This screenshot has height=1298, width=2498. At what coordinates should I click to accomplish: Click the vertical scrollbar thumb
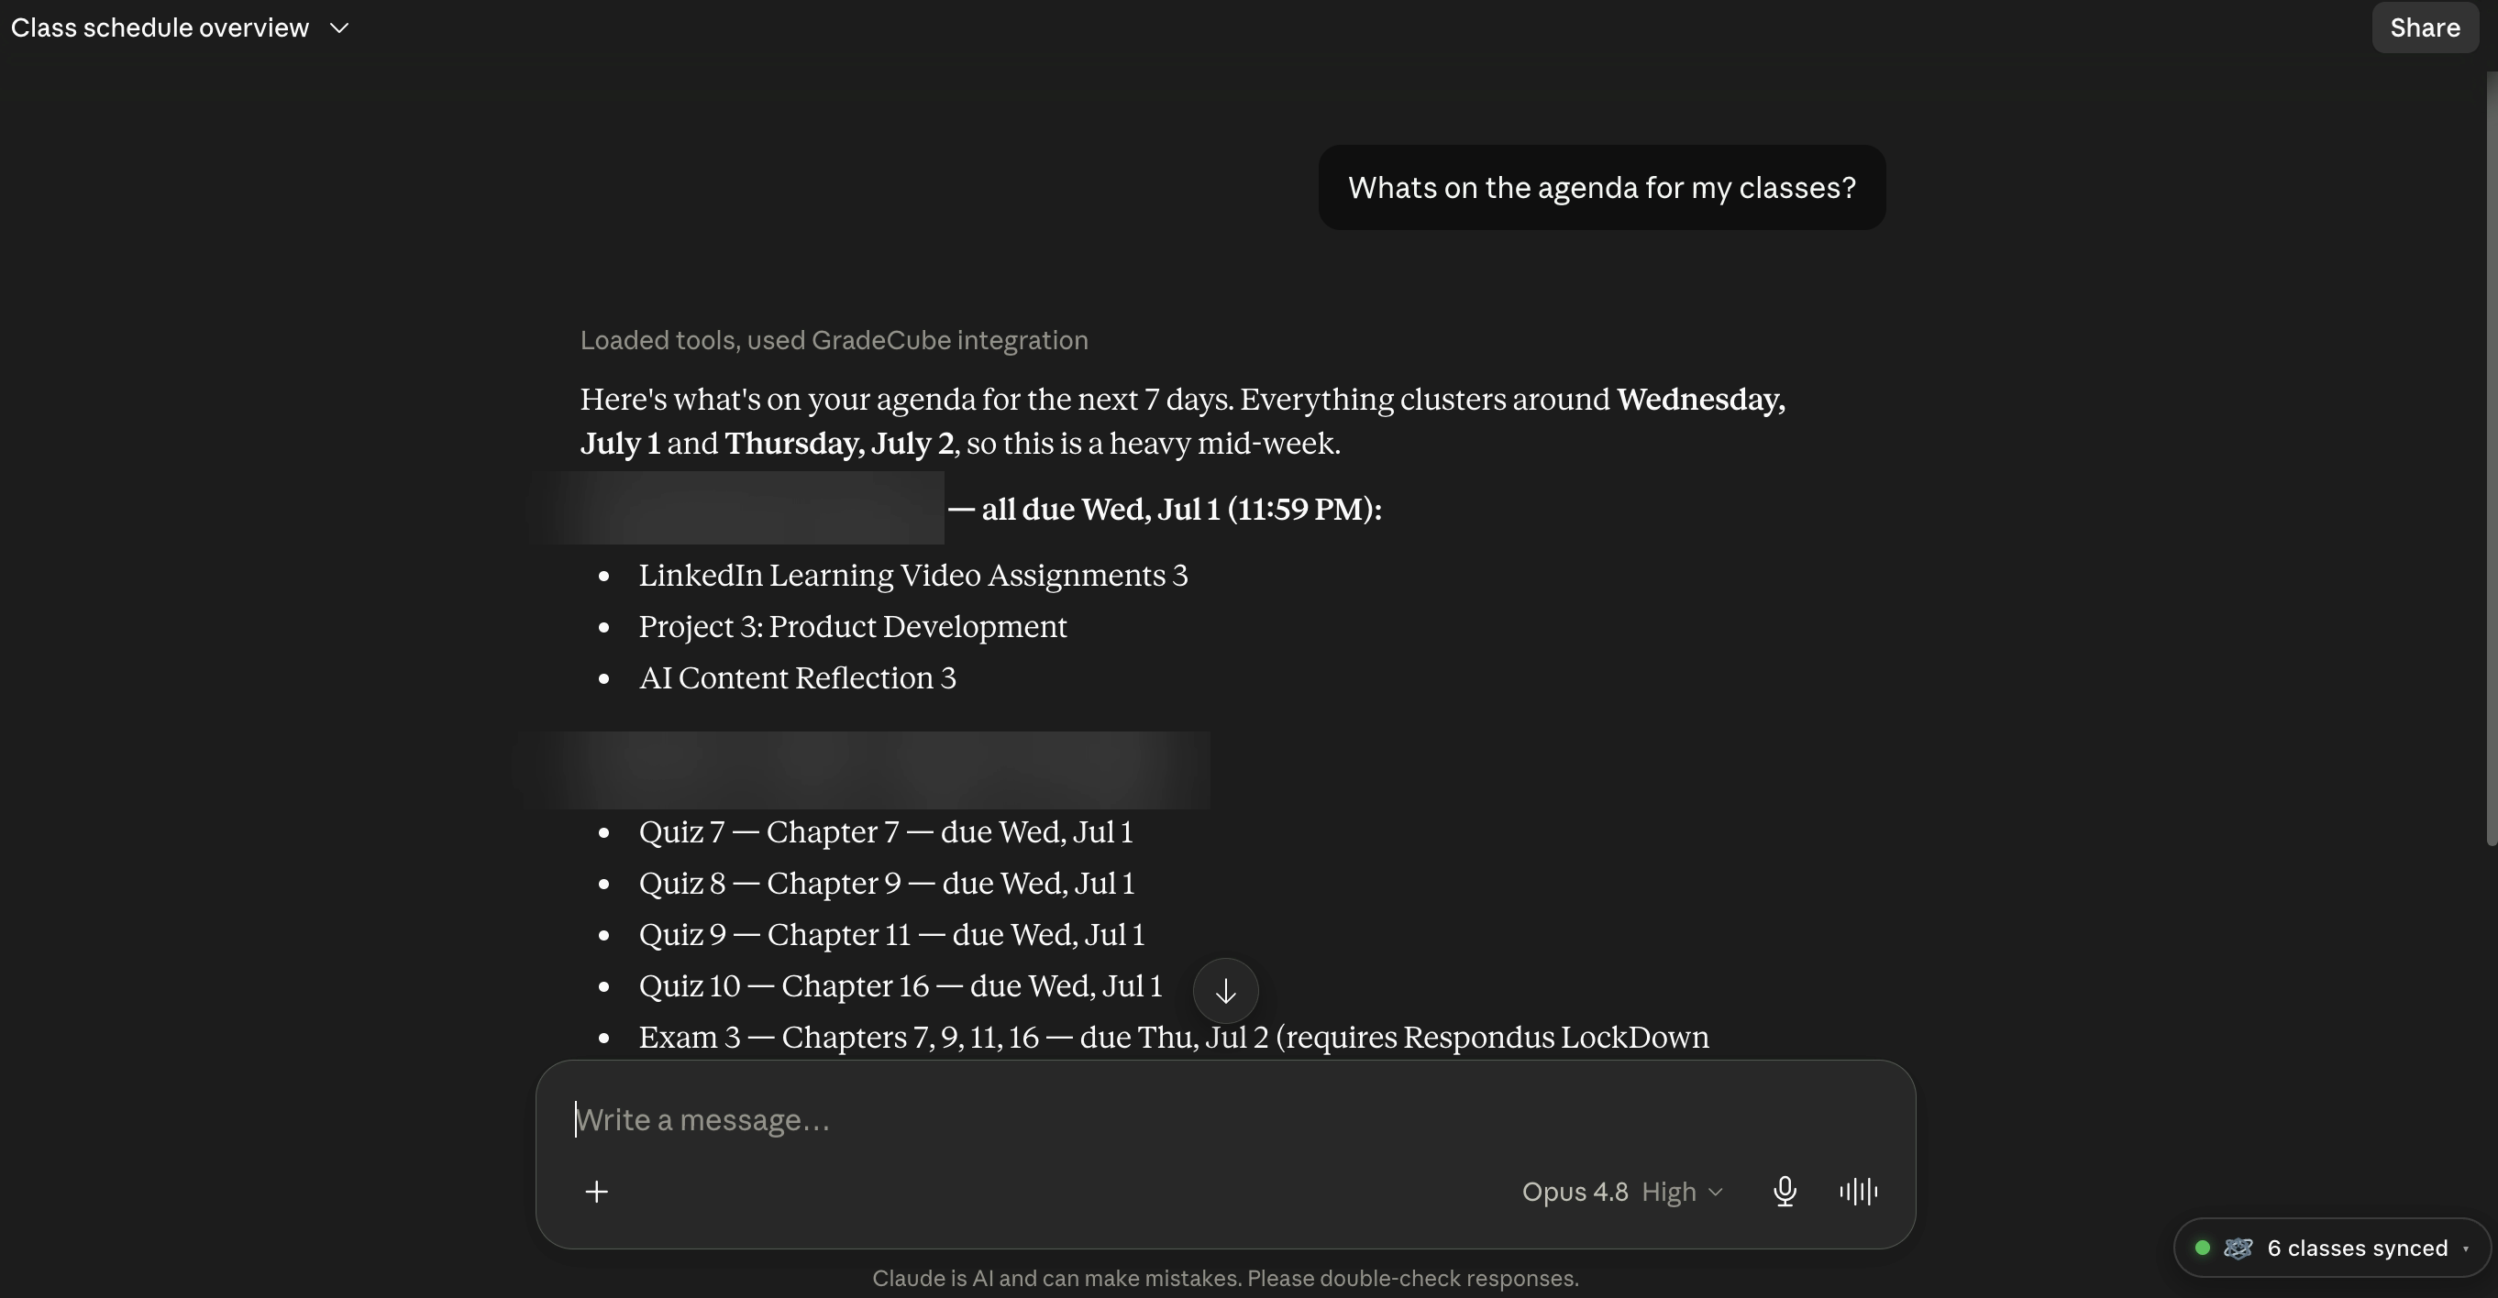point(2492,457)
